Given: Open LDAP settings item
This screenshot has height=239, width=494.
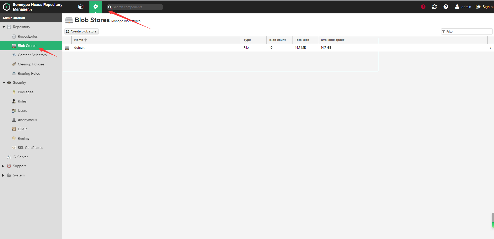Looking at the screenshot, I should coord(22,129).
